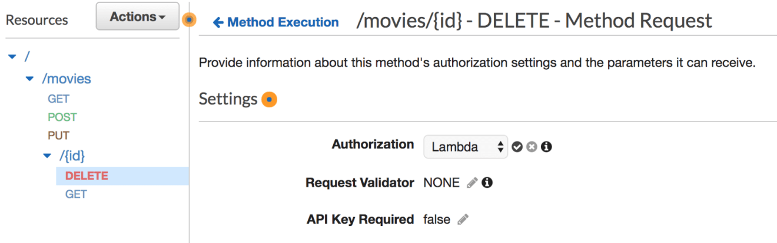Screen dimensions: 777x243
Task: Edit API Key Required with pencil icon
Action: point(463,220)
